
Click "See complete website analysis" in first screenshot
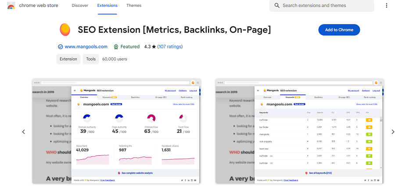tap(137, 173)
